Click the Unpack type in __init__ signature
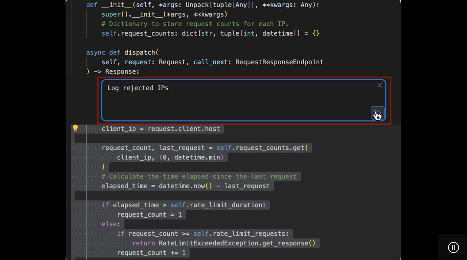 197,5
